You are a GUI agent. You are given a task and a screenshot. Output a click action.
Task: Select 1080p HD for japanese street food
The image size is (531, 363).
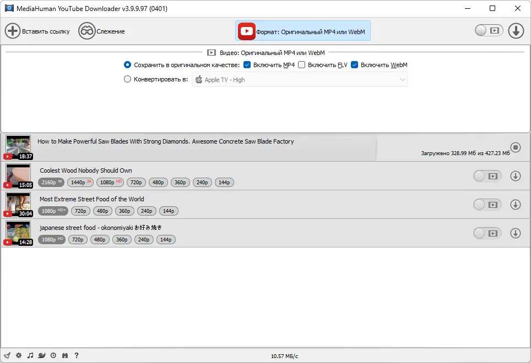(x=52, y=240)
